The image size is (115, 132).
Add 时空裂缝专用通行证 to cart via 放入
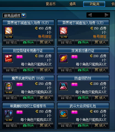(45, 70)
